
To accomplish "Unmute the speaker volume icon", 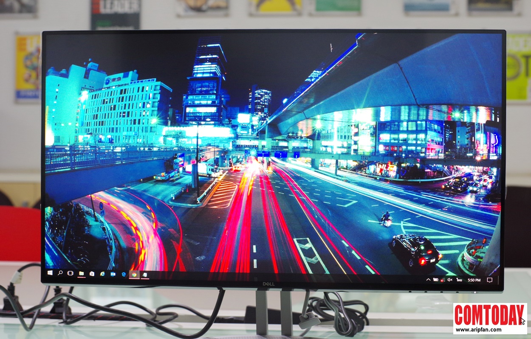I will click(450, 280).
